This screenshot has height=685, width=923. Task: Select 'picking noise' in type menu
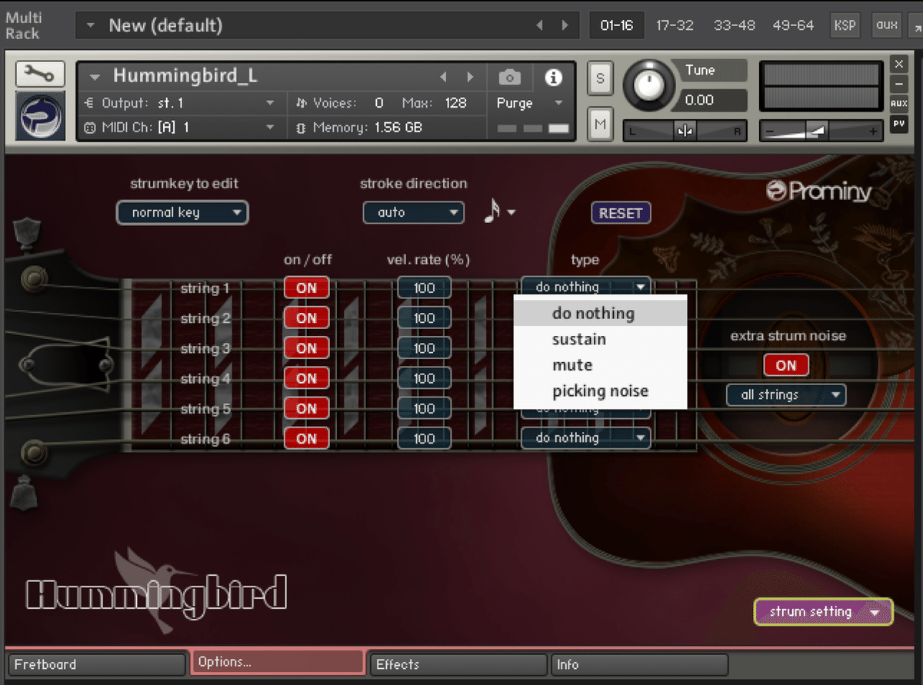(x=600, y=391)
